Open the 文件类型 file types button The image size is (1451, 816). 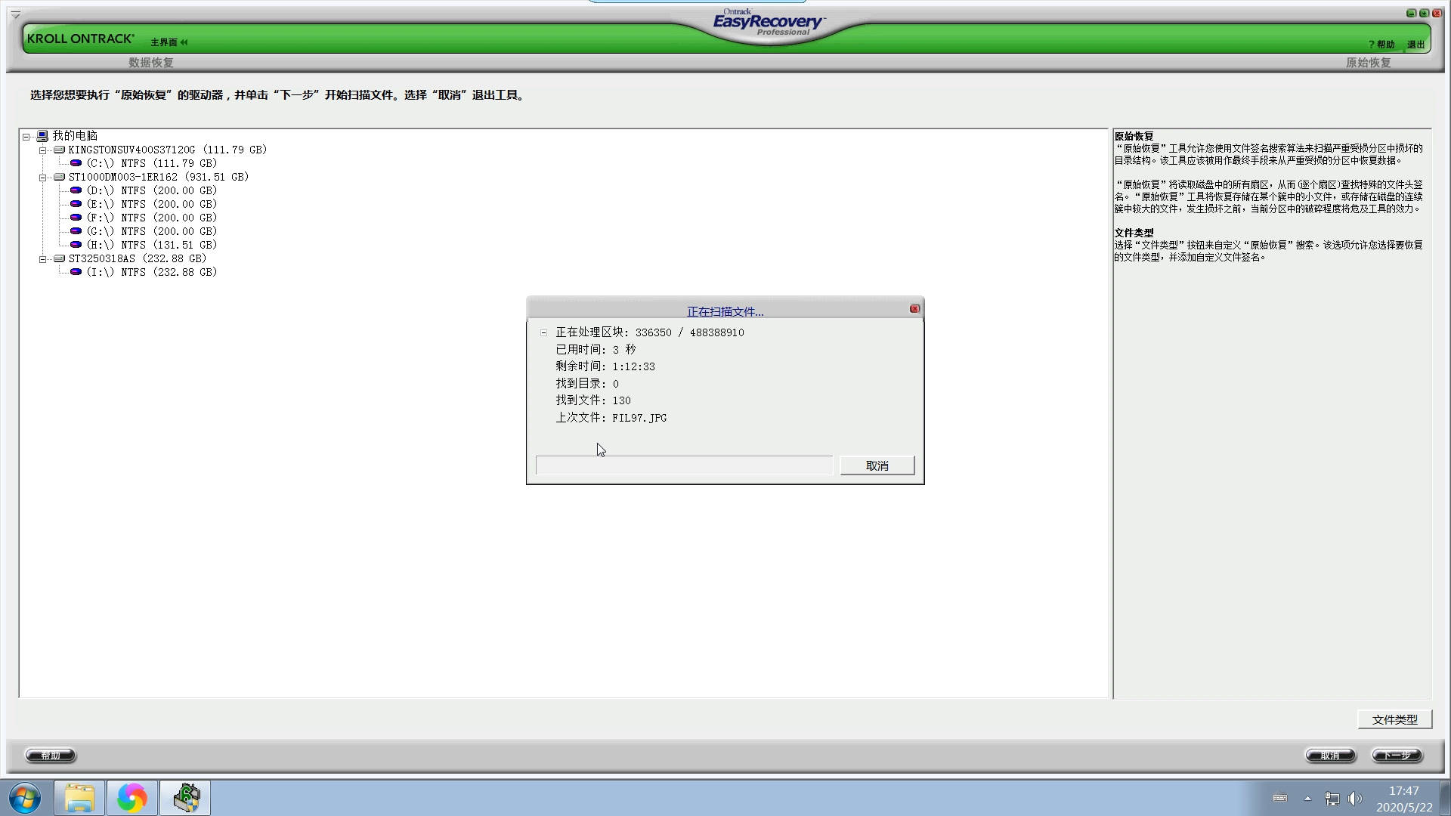pyautogui.click(x=1395, y=719)
